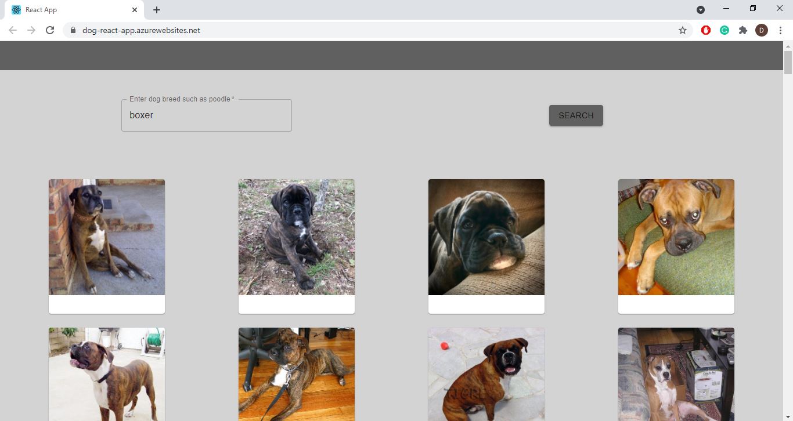Select the React App tab
The height and width of the screenshot is (421, 793).
pos(74,10)
